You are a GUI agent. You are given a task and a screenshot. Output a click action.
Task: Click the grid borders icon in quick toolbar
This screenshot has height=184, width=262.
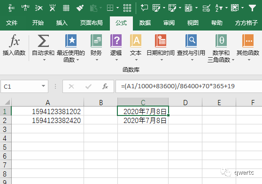coord(66,8)
